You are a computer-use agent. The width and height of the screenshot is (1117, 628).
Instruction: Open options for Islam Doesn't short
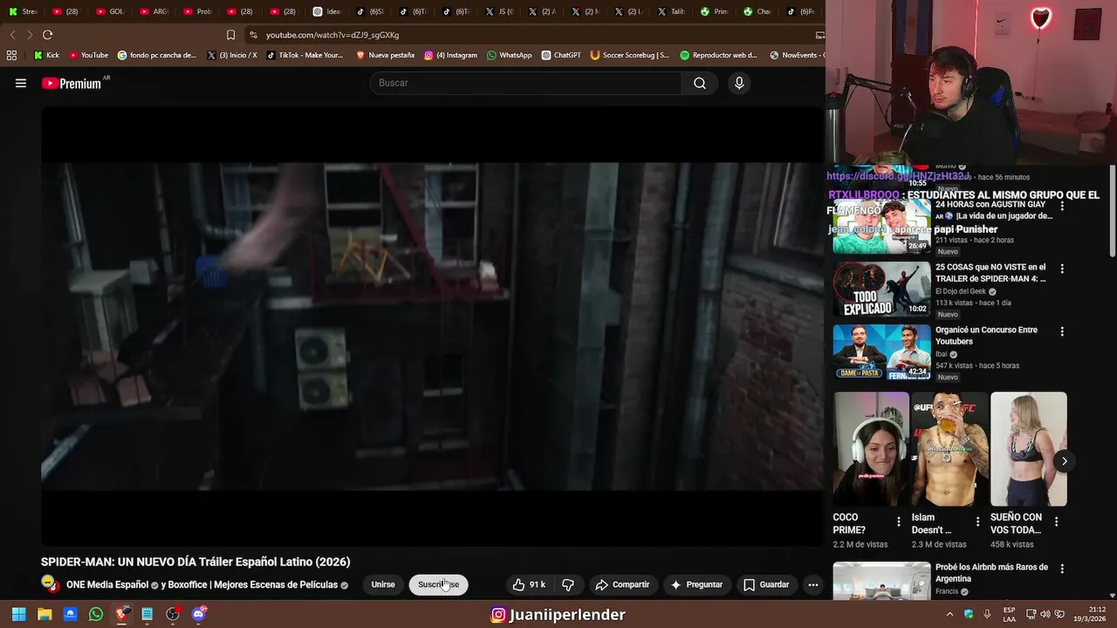977,522
